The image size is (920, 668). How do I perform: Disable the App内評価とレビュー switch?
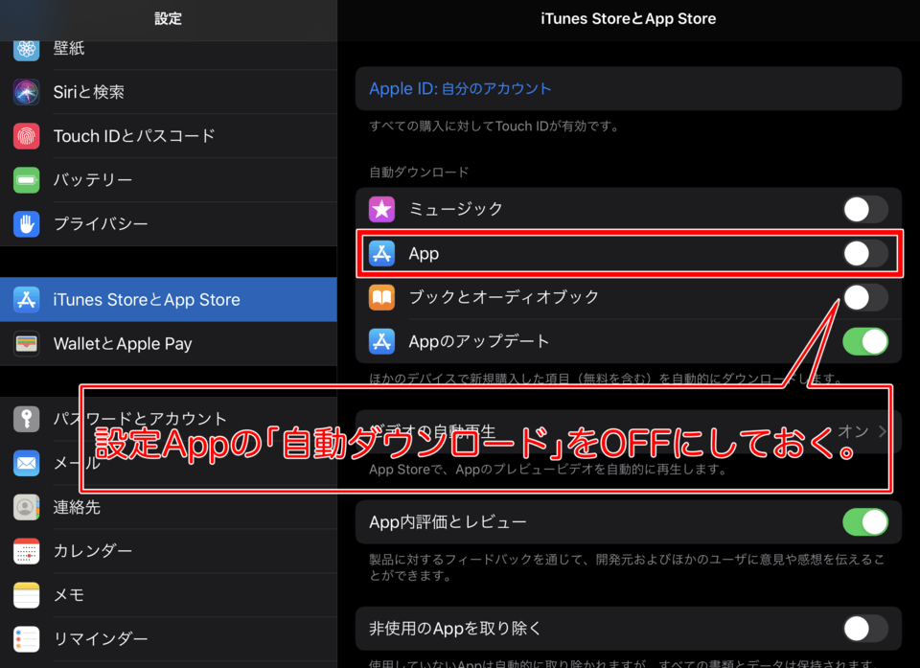pos(865,521)
